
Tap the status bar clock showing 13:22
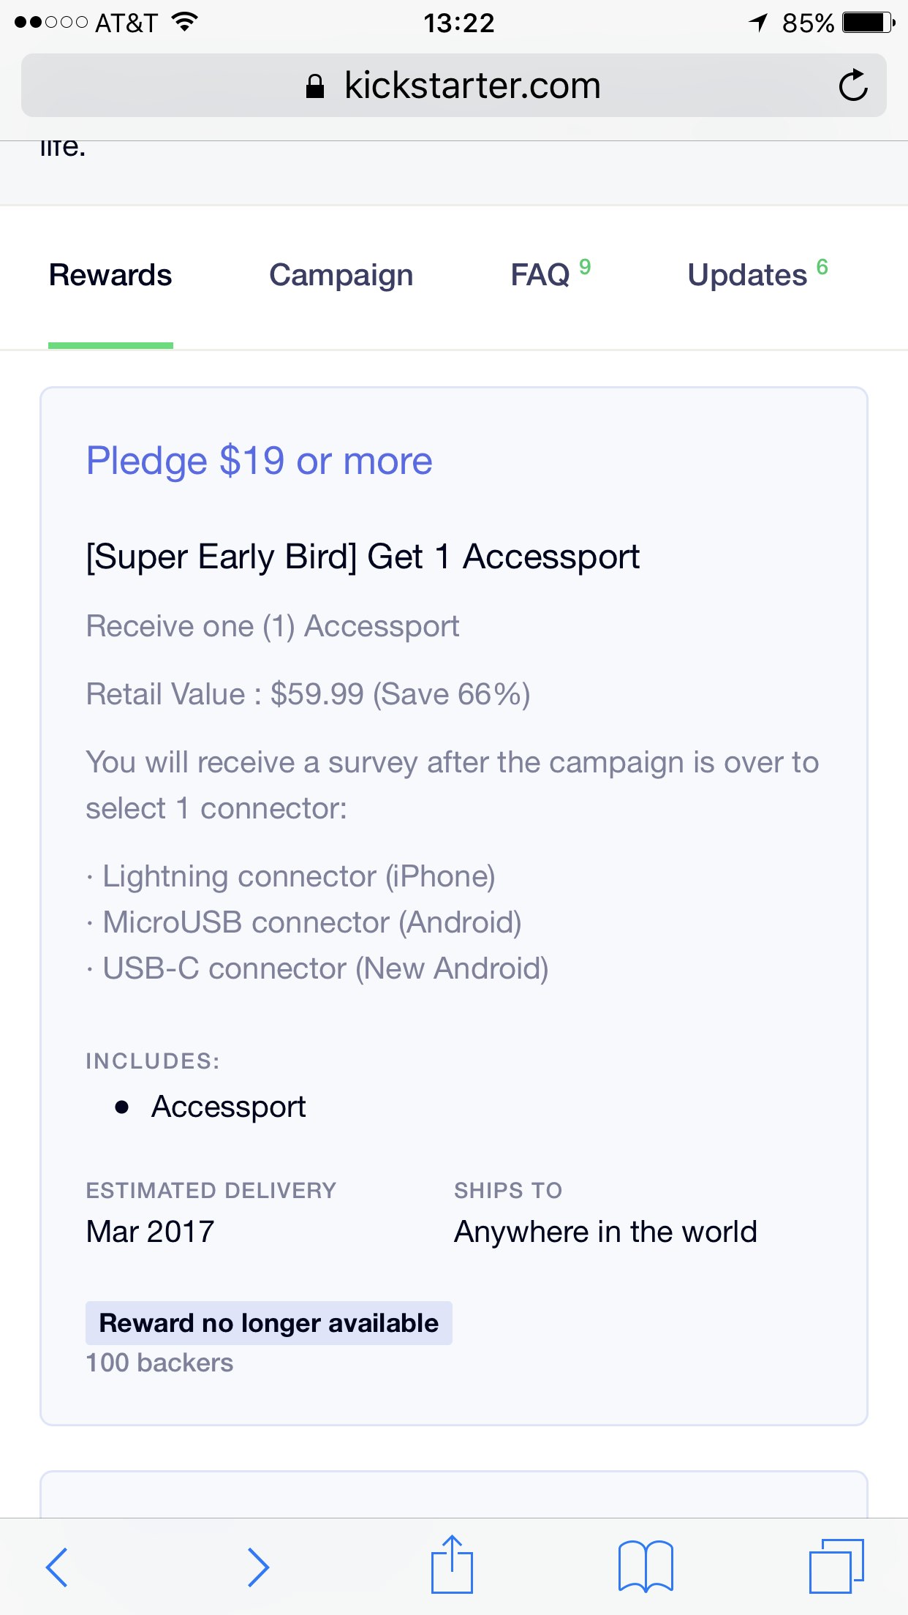(x=458, y=23)
